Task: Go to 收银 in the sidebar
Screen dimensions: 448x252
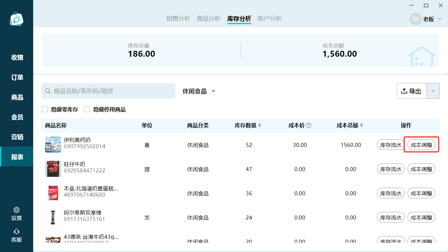Action: coord(17,57)
